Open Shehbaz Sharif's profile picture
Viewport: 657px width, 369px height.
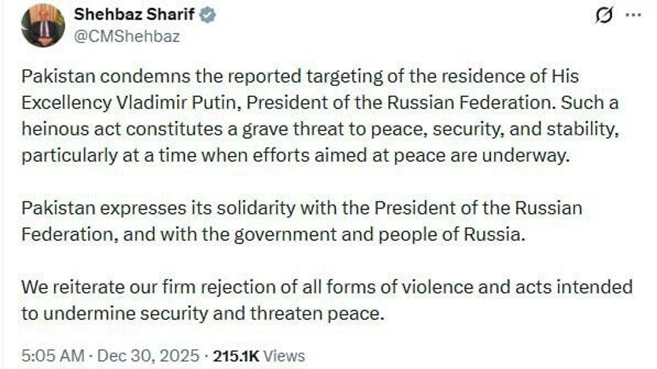(43, 25)
